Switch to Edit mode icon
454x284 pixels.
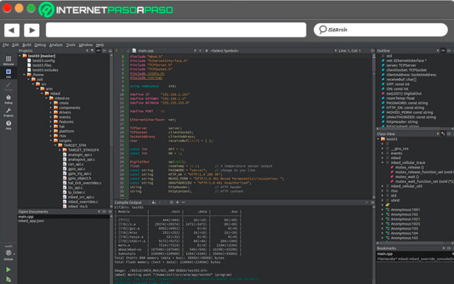pos(8,73)
